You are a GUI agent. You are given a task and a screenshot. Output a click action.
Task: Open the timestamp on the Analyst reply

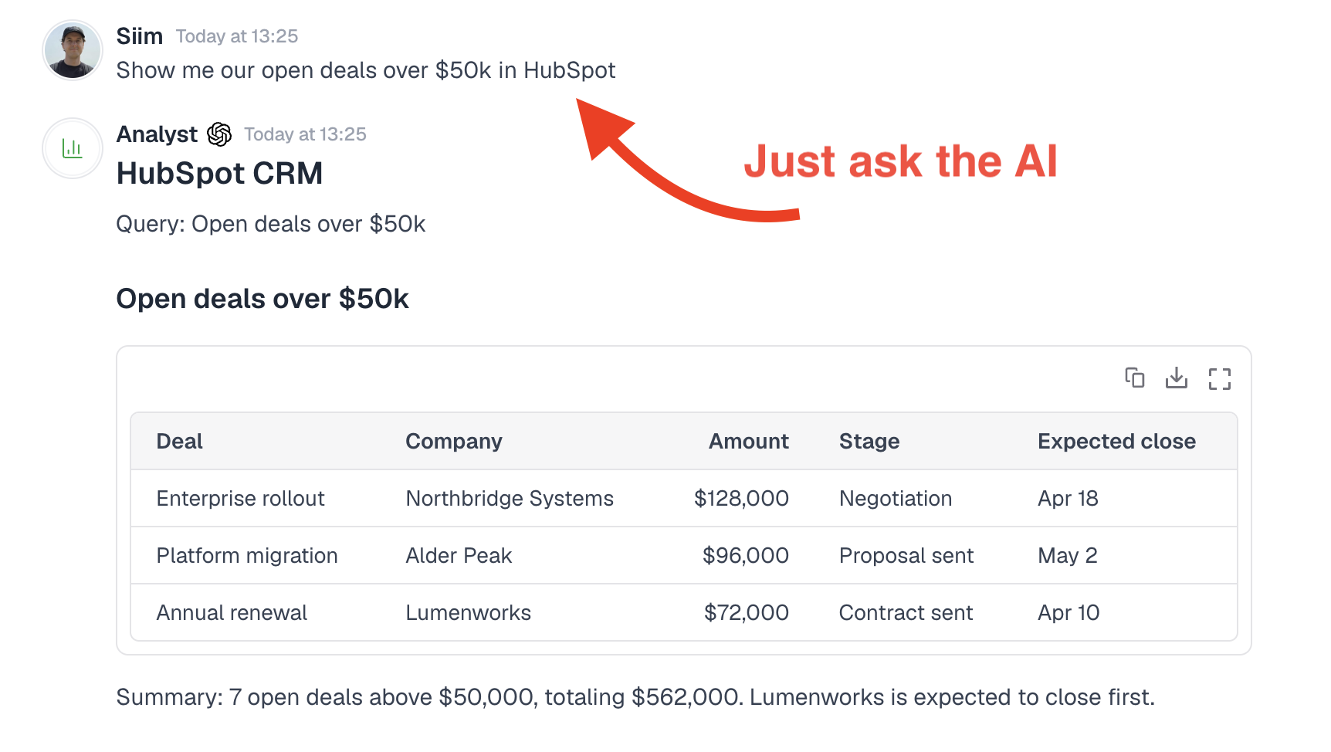[305, 134]
